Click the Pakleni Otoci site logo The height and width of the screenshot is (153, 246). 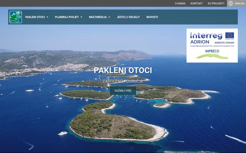pyautogui.click(x=16, y=17)
